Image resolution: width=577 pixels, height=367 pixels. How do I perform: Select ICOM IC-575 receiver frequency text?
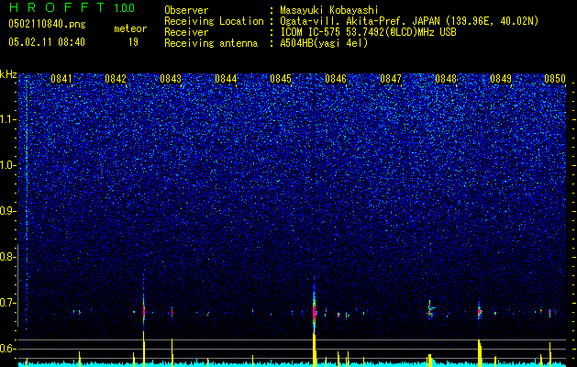coord(368,32)
